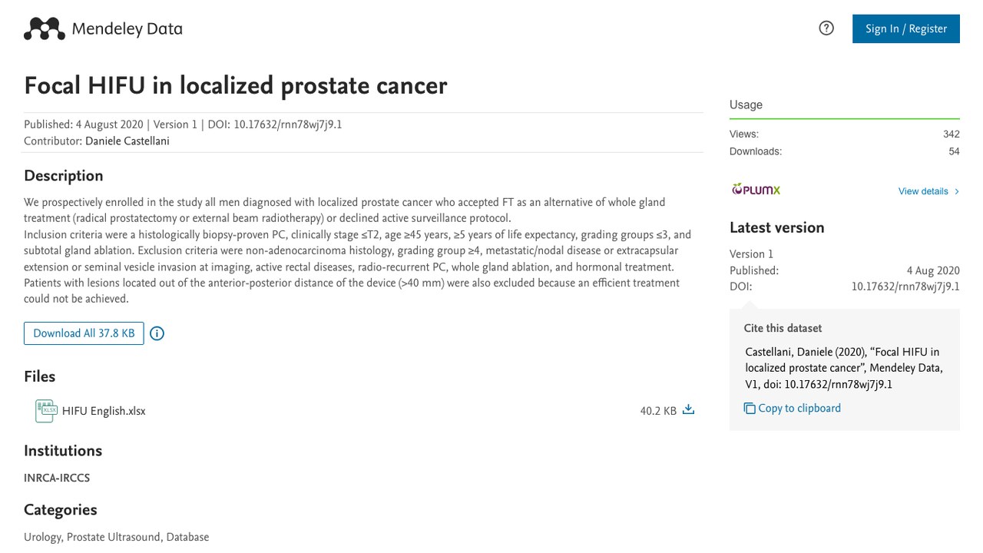Click the View details link
Viewport: 983px width, 553px height.
(923, 191)
